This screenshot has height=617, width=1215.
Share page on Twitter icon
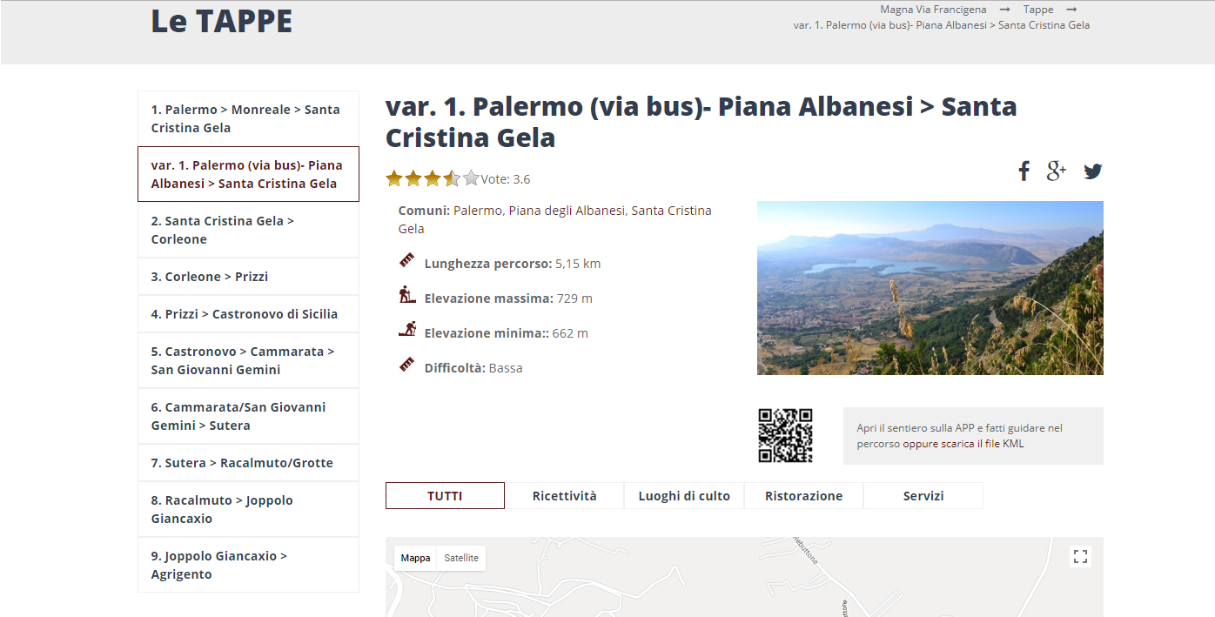[1093, 171]
